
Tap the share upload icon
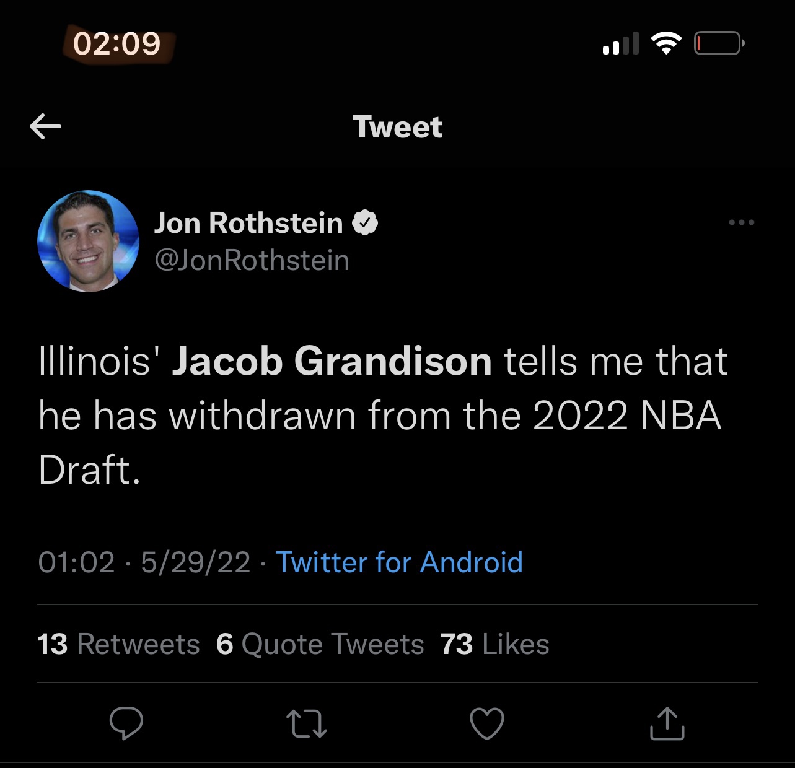[667, 723]
